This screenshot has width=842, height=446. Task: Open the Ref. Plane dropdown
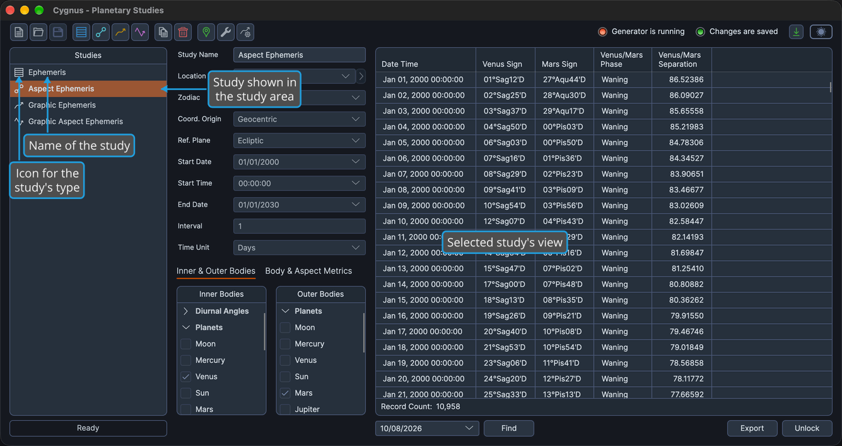300,140
